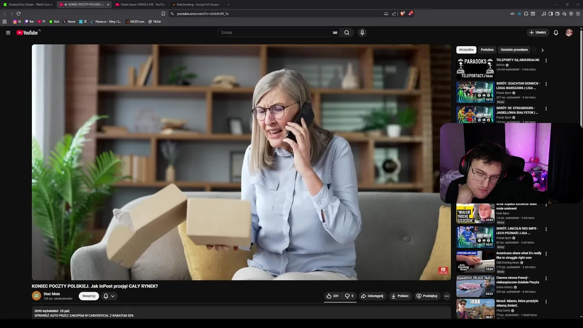Screen dimensions: 583x328
Task: Open options for the LINCOLN RED IMPS skrót video
Action: pos(546,229)
